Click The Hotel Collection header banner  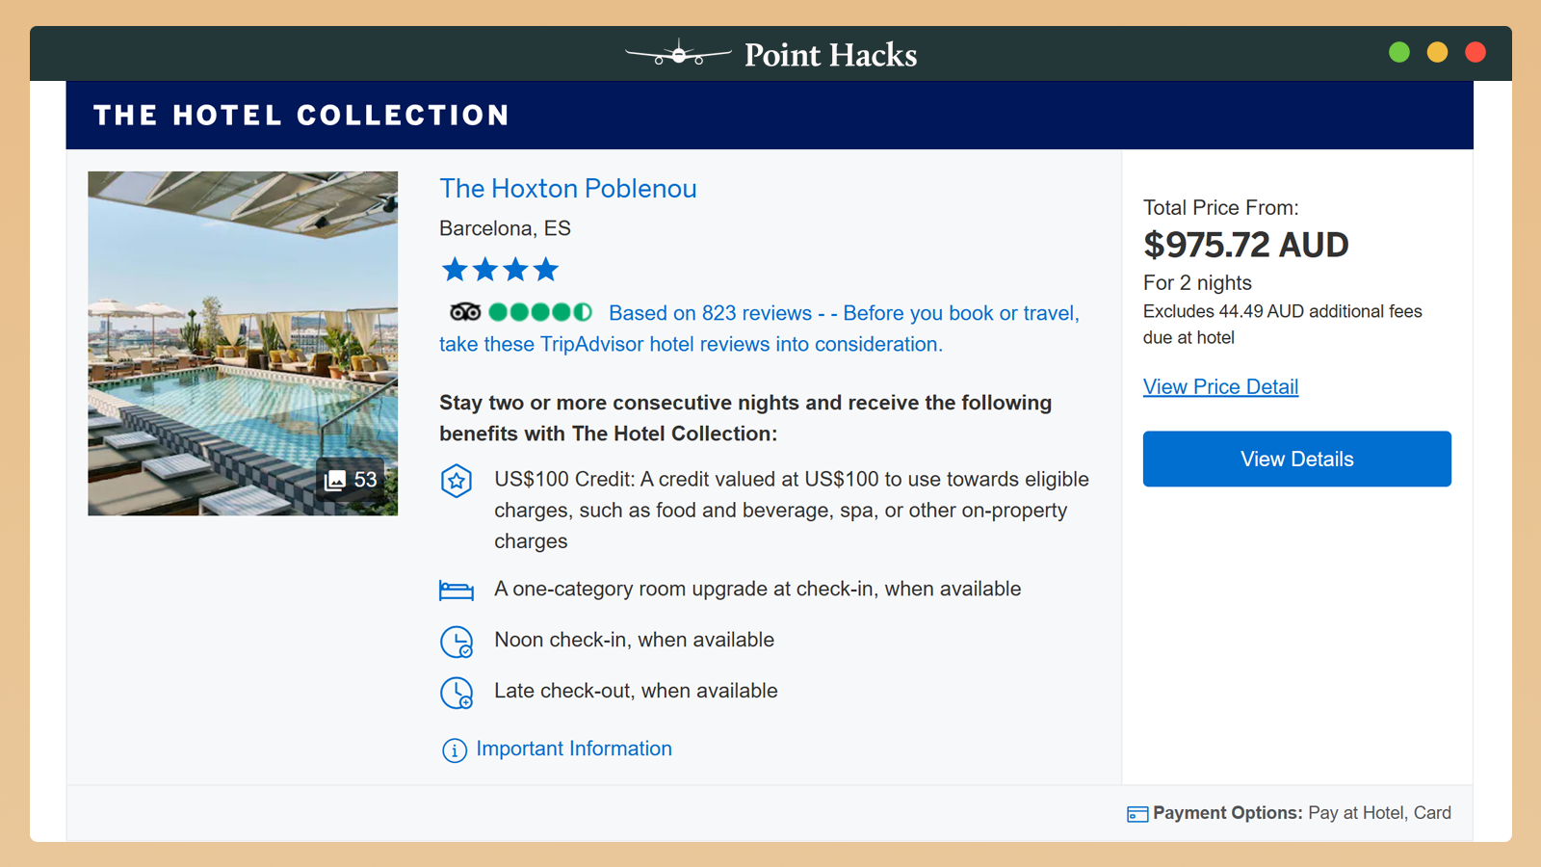click(x=770, y=116)
